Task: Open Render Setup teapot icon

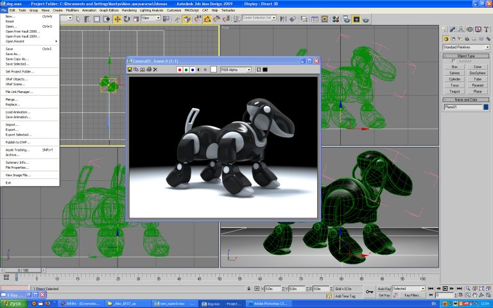Action: (x=347, y=19)
